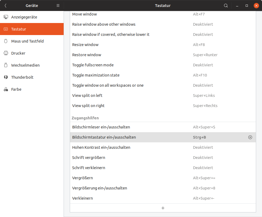Select View split on right row
This screenshot has width=262, height=217.
[163, 106]
